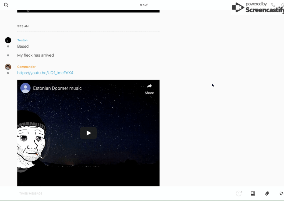The image size is (284, 201).
Task: Click the add picture icon
Action: point(253,194)
